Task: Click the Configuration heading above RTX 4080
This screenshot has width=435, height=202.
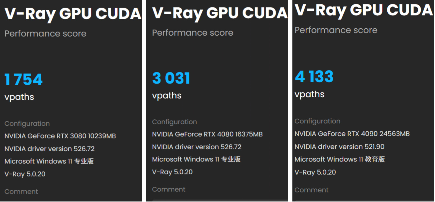Action: click(174, 122)
